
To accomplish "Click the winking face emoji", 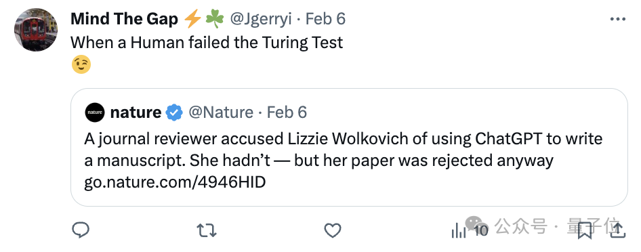I will pos(81,64).
